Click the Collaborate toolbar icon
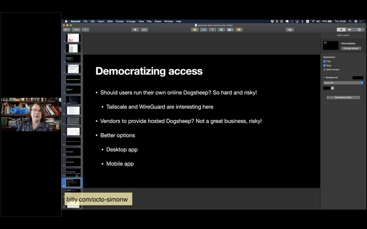 click(x=290, y=30)
